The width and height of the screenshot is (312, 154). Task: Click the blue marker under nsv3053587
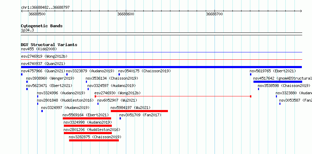pos(280,104)
